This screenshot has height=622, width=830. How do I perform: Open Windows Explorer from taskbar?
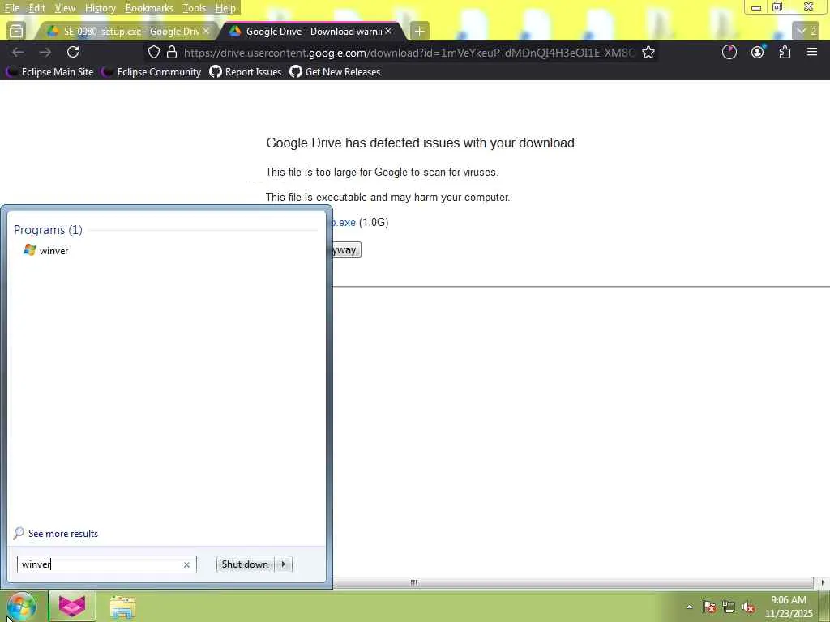[122, 607]
